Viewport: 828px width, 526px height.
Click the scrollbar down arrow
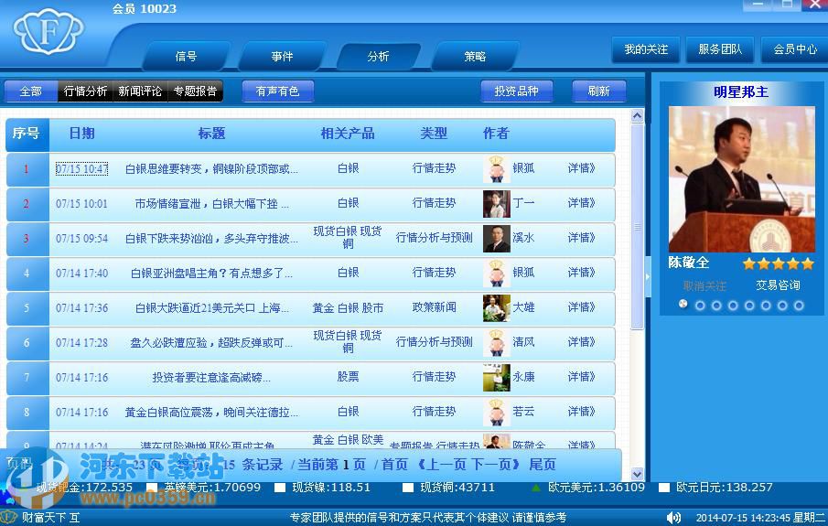pos(638,474)
